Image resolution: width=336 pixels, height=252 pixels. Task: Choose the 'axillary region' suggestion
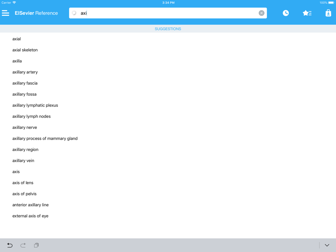[25, 150]
